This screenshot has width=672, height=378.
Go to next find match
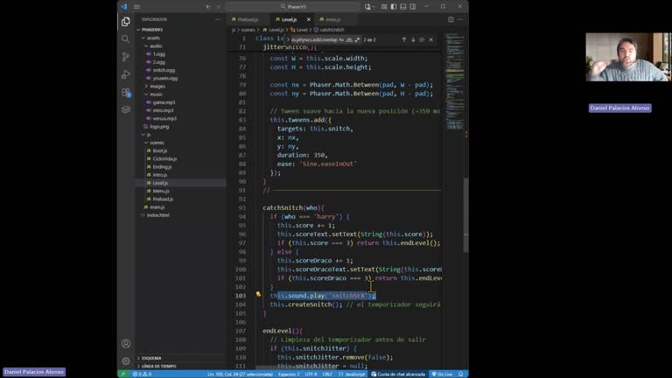[413, 39]
